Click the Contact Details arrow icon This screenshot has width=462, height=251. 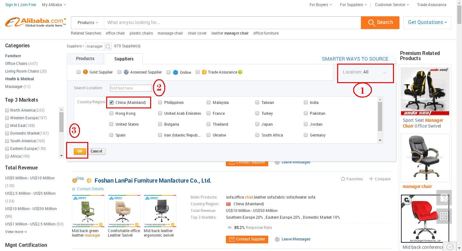pyautogui.click(x=74, y=189)
